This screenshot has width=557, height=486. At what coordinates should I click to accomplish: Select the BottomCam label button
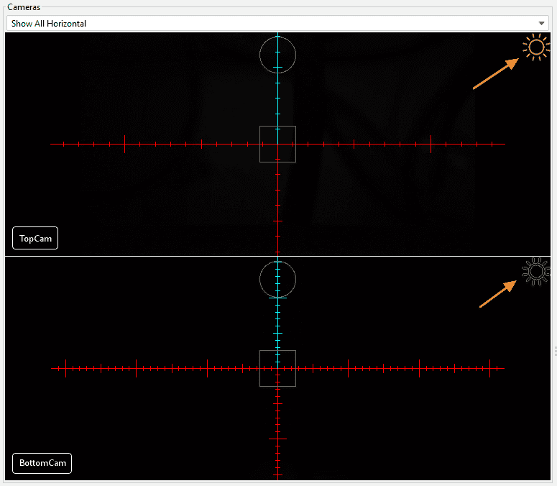pos(42,463)
